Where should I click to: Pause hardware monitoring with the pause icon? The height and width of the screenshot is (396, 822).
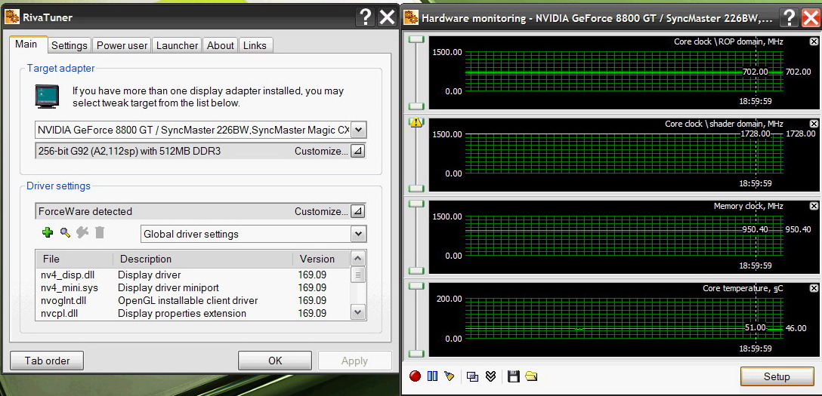point(432,376)
